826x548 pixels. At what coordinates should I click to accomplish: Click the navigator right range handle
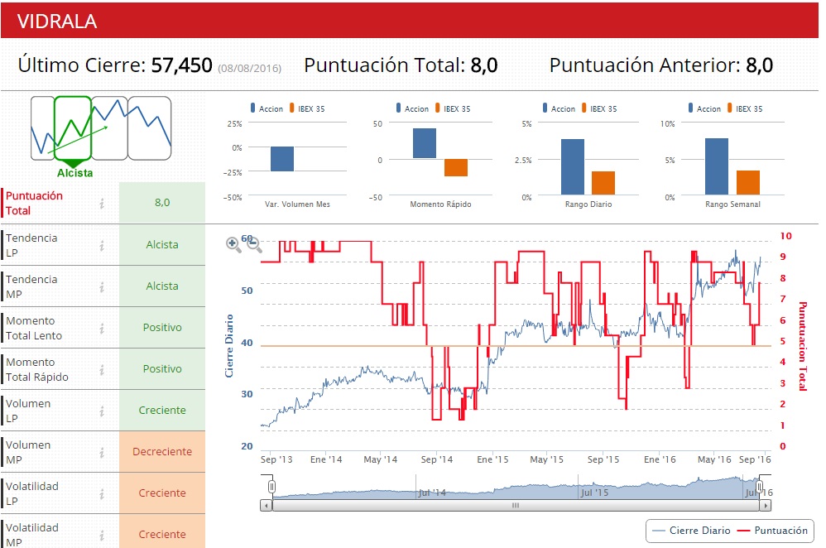pyautogui.click(x=760, y=487)
